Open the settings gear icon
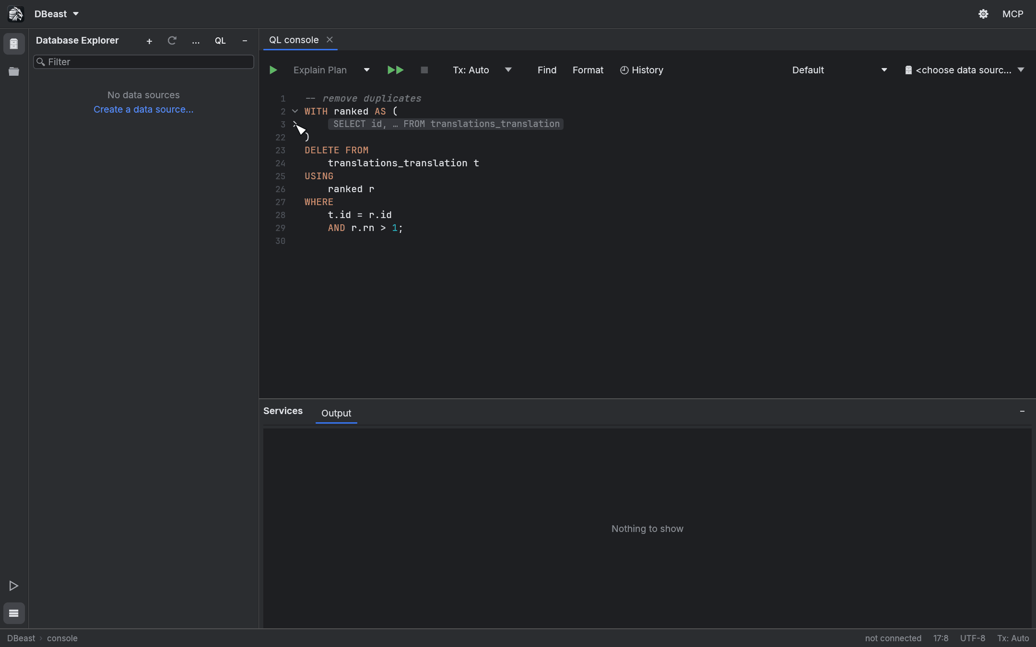The width and height of the screenshot is (1036, 647). 983,14
